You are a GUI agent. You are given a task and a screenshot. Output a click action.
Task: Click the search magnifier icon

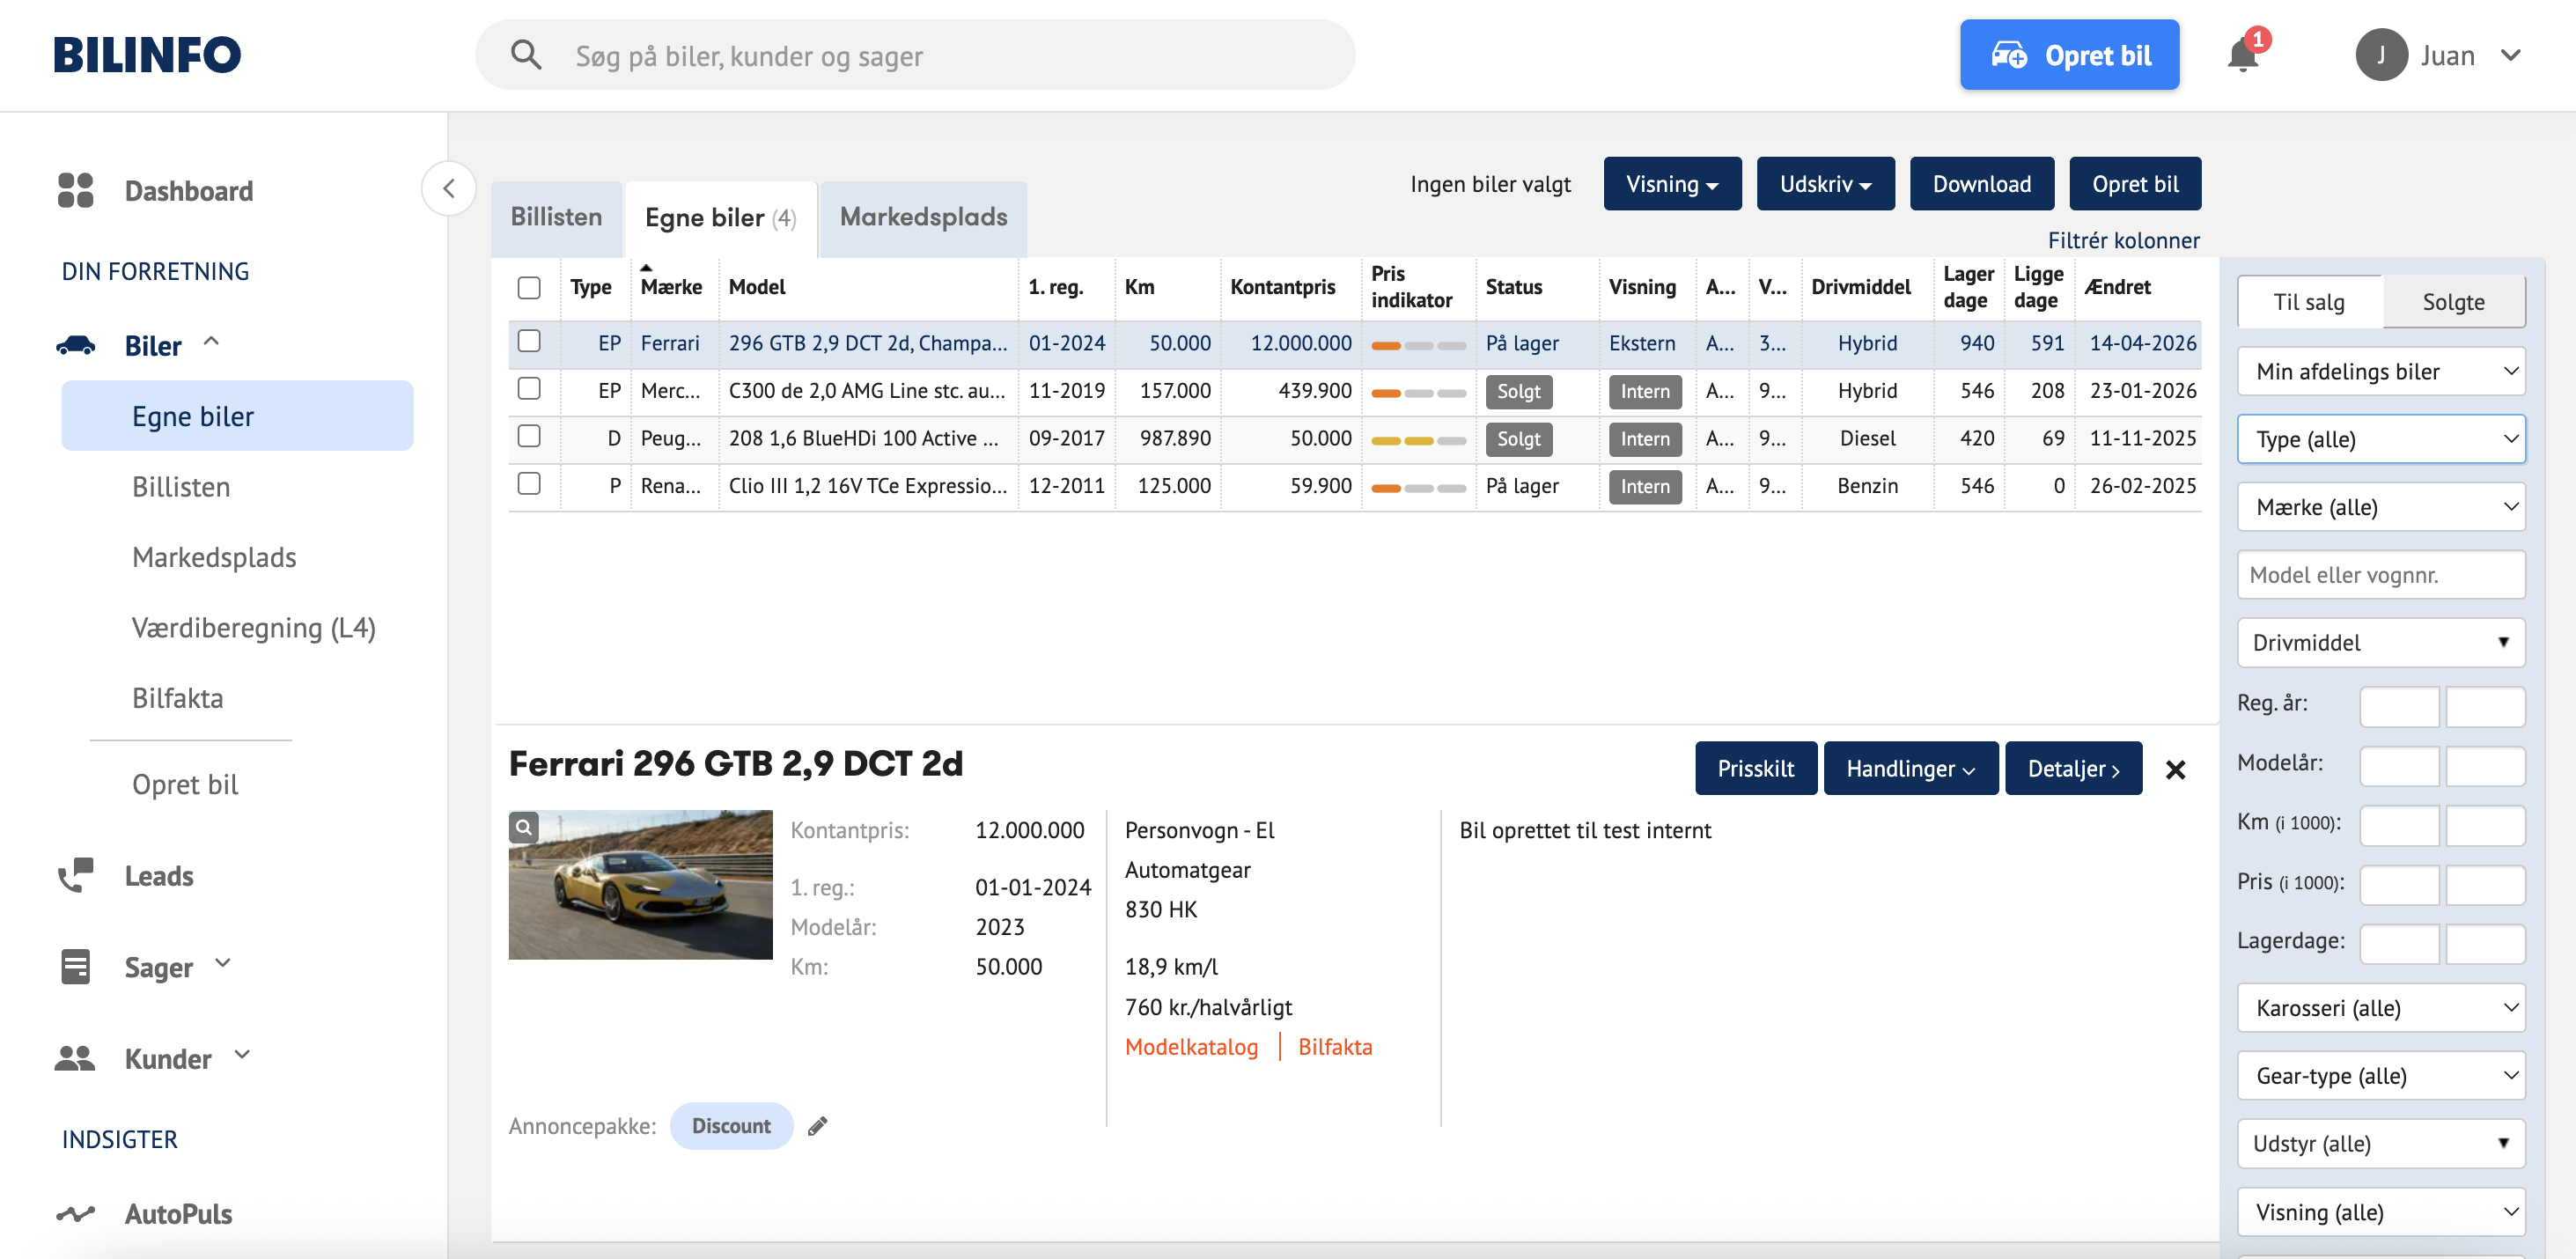click(526, 55)
